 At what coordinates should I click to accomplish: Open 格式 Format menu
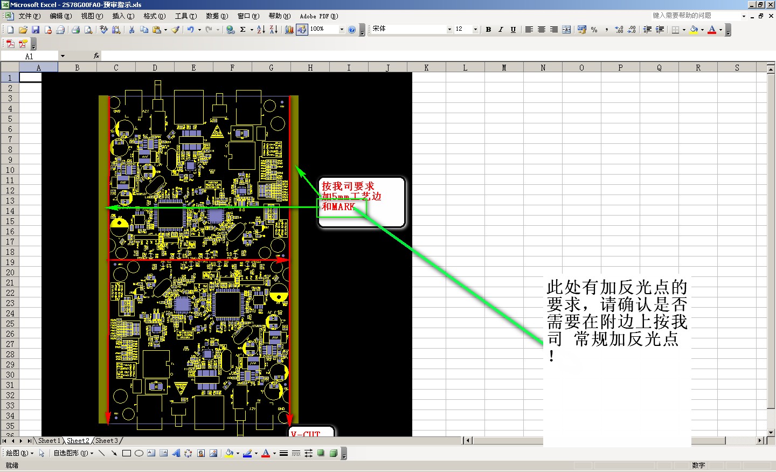pos(155,16)
